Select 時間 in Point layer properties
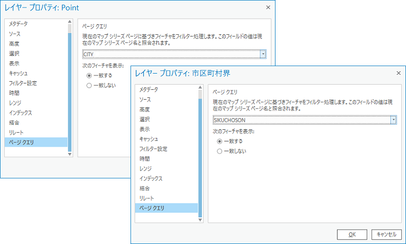 click(x=14, y=93)
